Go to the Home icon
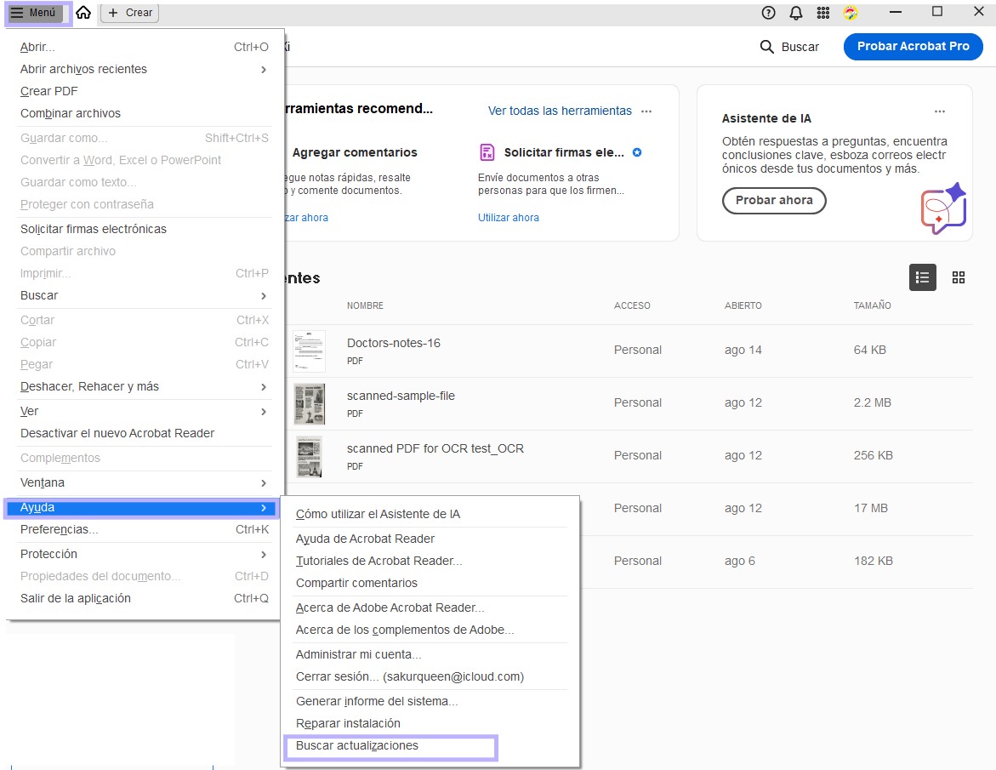996x770 pixels. click(83, 13)
